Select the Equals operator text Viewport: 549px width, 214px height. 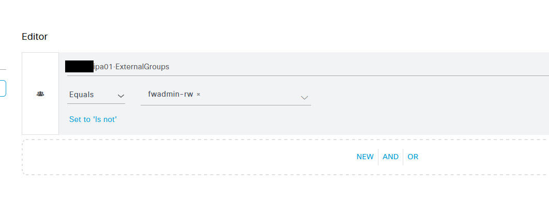pos(81,95)
